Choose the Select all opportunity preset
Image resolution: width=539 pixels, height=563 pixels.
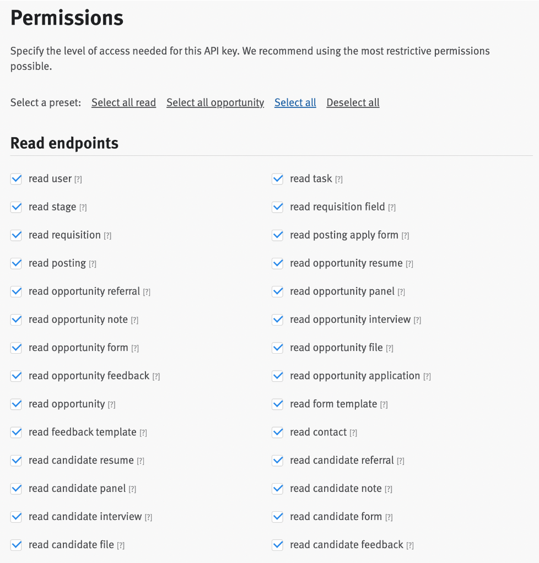click(215, 103)
